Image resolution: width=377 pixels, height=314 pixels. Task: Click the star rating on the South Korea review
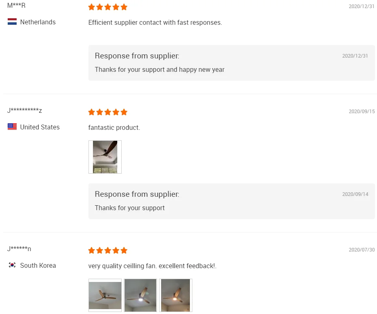(108, 250)
